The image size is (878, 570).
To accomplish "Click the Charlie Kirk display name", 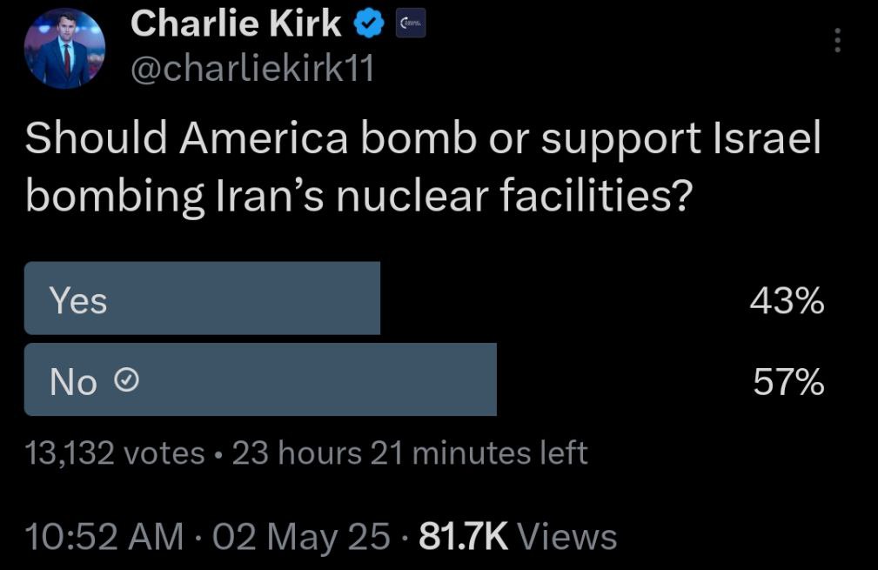I will pos(236,23).
